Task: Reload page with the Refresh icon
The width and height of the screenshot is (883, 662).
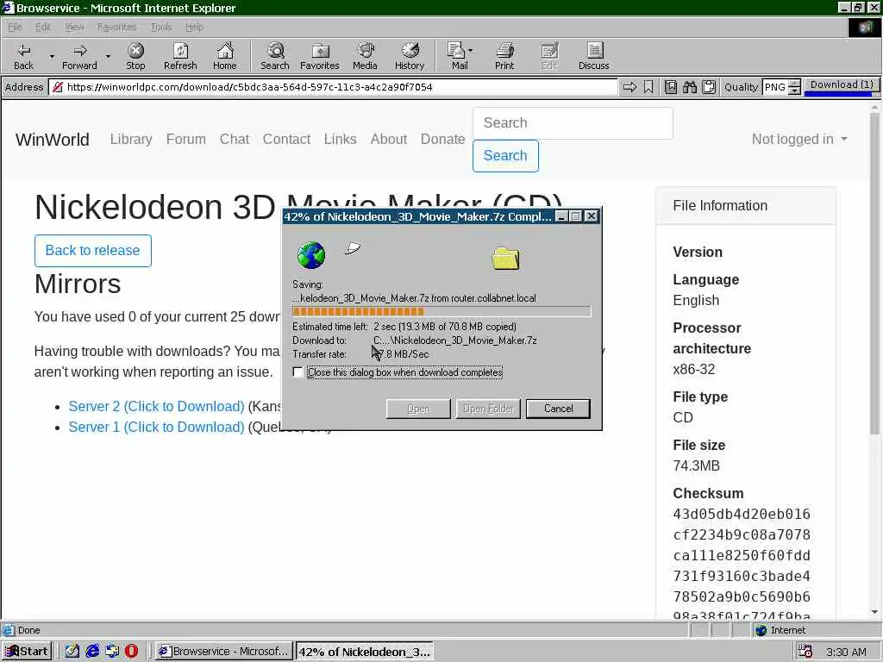Action: 180,56
